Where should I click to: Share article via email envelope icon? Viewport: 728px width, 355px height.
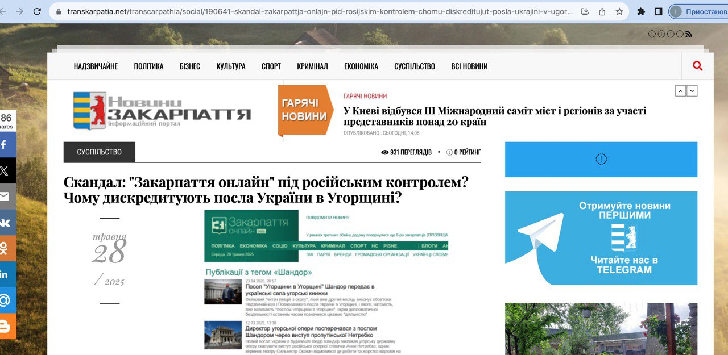click(8, 197)
